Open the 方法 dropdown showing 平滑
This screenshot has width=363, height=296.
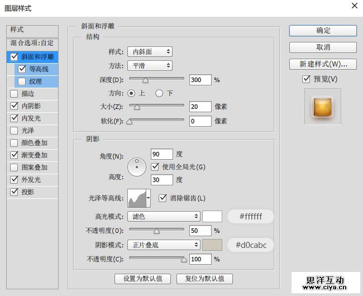(150, 66)
